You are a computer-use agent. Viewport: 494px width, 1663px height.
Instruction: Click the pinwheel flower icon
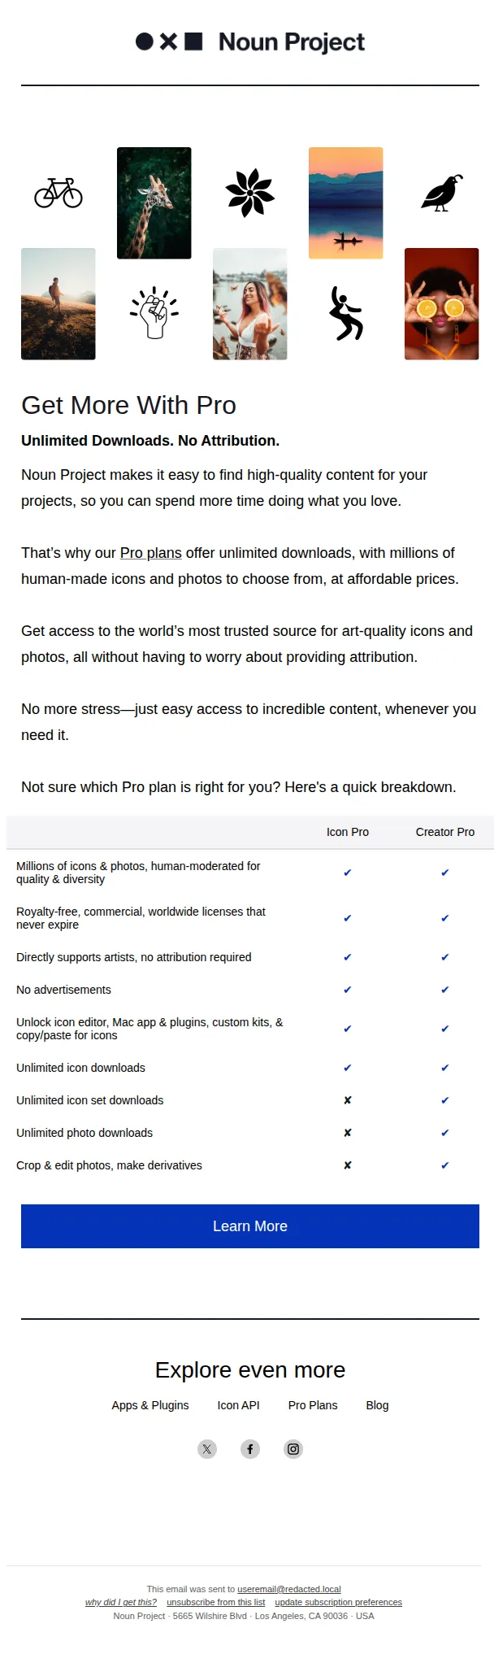tap(250, 193)
